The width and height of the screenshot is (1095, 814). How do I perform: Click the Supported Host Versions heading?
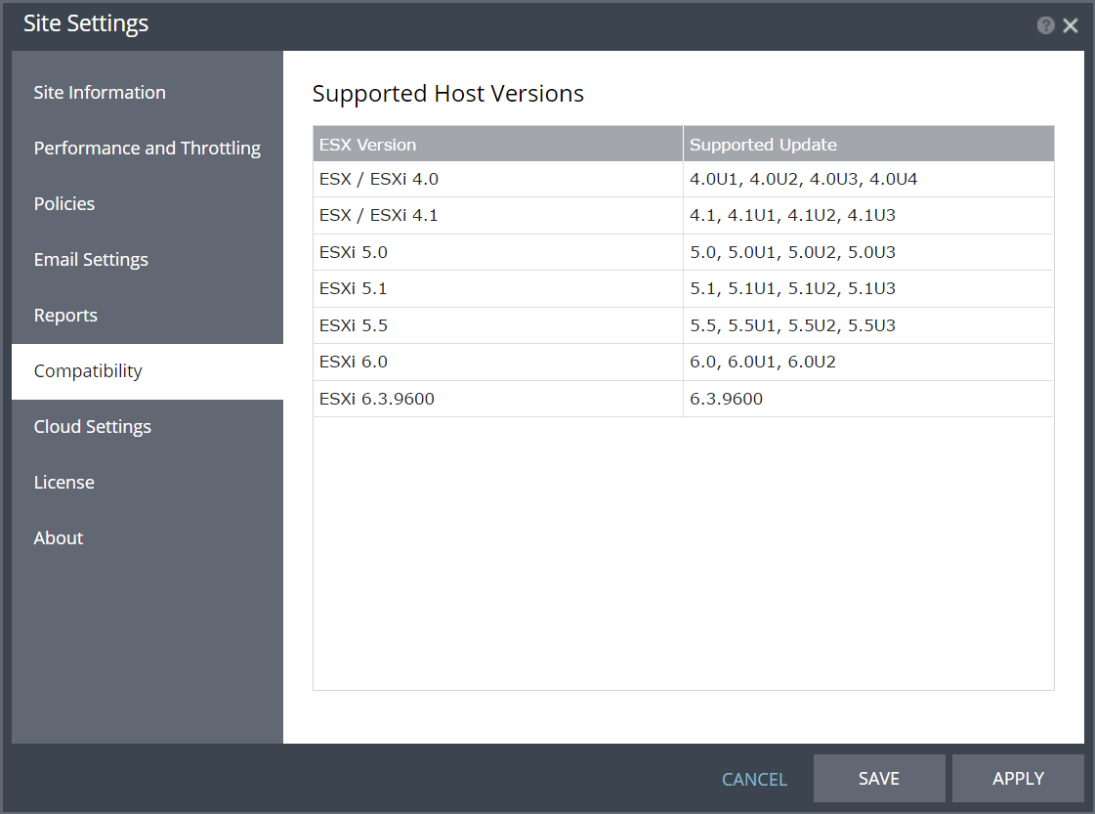tap(447, 94)
